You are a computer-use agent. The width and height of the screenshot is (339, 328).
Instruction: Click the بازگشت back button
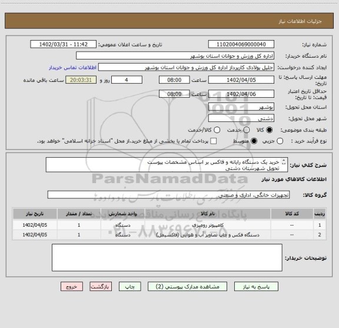(x=101, y=287)
